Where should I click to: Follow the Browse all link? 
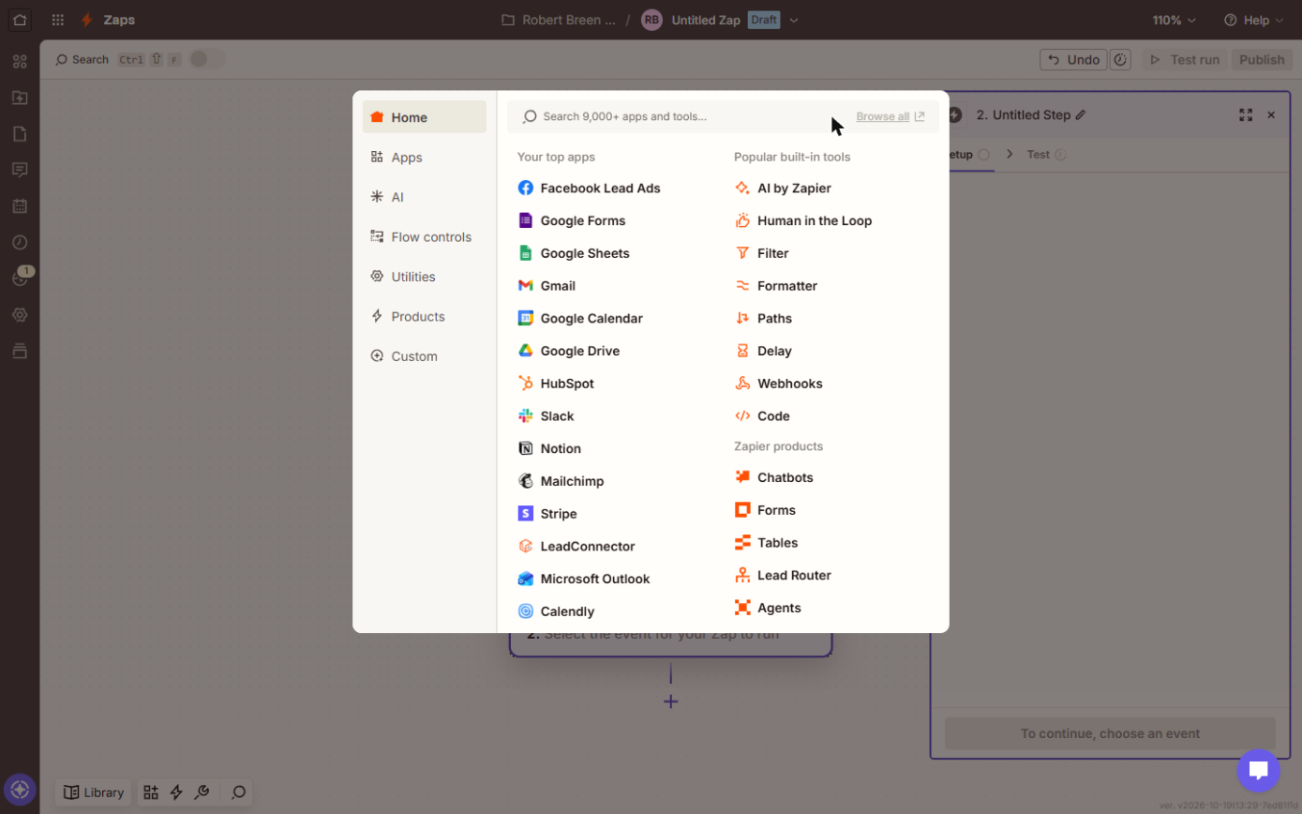point(890,117)
